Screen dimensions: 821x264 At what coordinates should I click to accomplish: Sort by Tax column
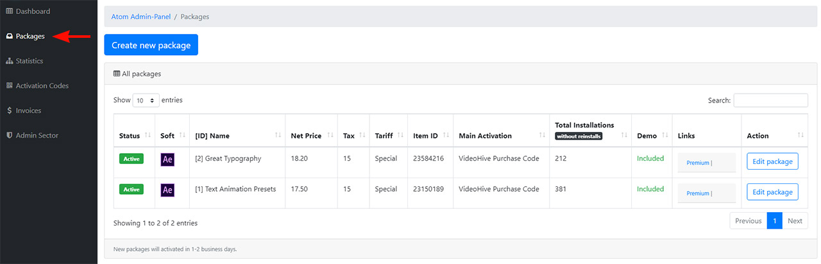point(353,135)
